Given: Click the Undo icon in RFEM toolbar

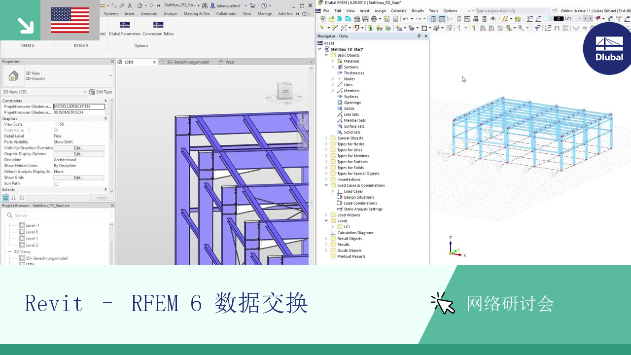Looking at the screenshot, I should [x=406, y=19].
